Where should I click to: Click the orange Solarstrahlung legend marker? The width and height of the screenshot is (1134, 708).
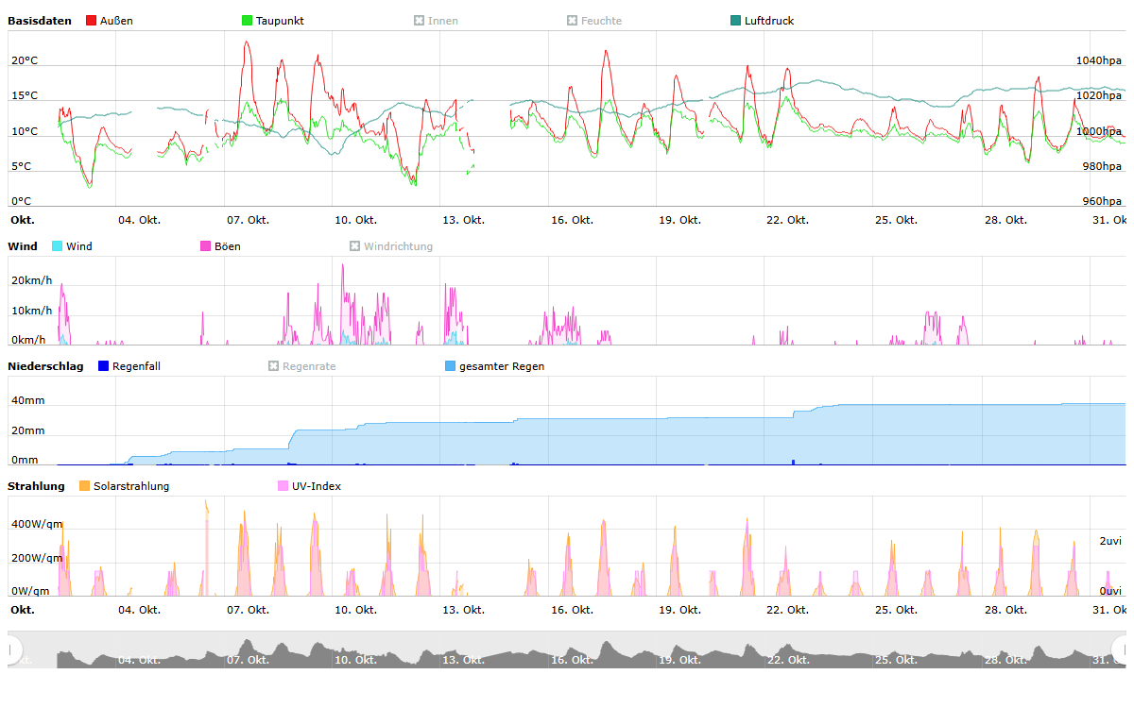click(x=85, y=486)
